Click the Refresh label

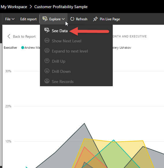(x=81, y=19)
